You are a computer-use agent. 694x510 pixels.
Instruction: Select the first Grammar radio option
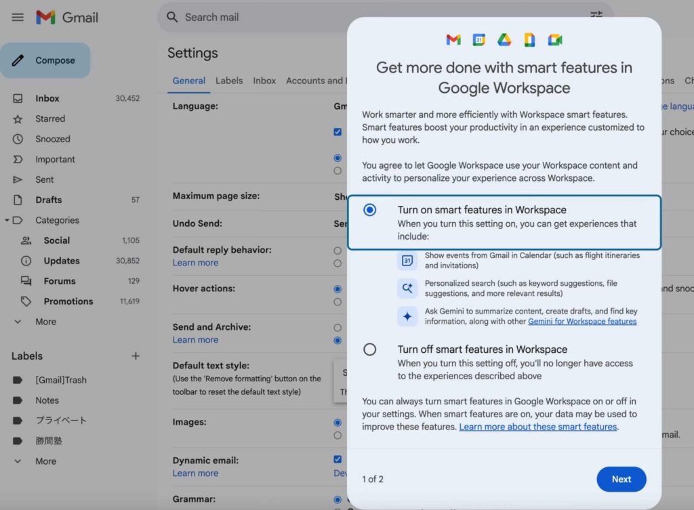tap(338, 500)
